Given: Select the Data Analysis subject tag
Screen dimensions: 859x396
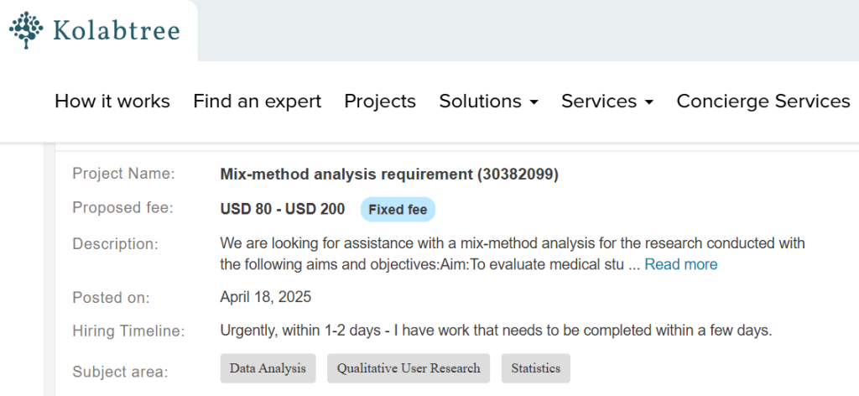Looking at the screenshot, I should [x=268, y=368].
